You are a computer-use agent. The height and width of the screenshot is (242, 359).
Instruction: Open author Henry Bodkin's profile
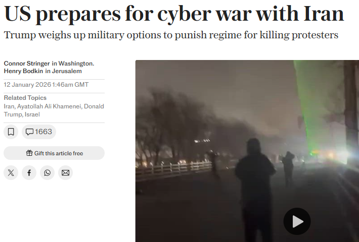pyautogui.click(x=23, y=71)
